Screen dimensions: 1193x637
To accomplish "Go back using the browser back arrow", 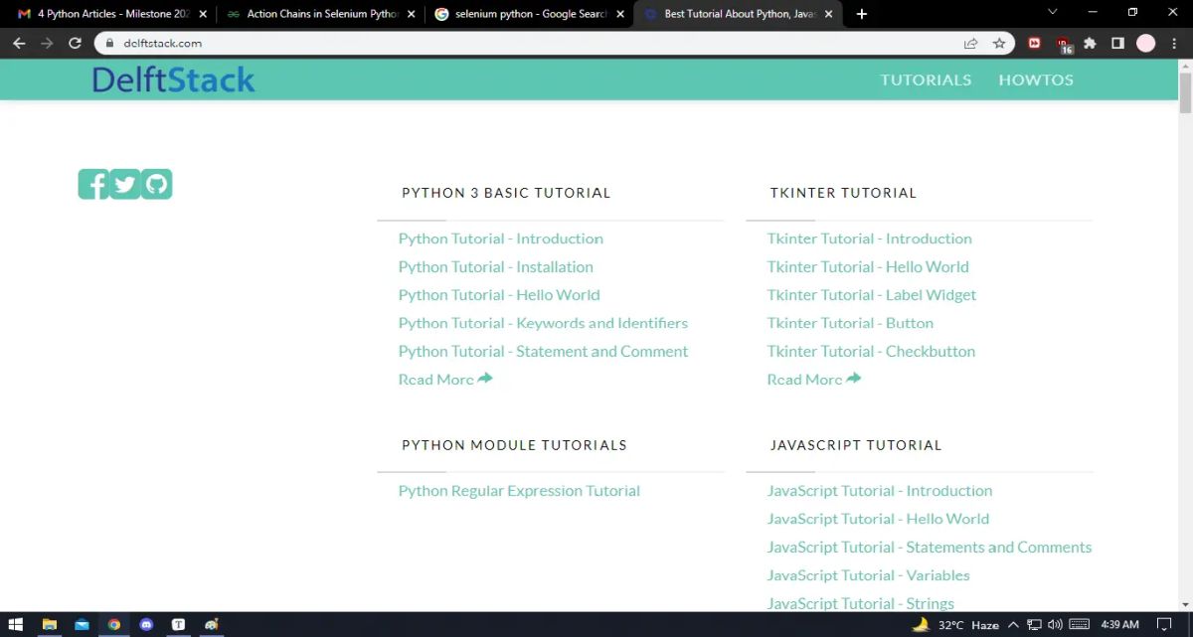I will (19, 44).
